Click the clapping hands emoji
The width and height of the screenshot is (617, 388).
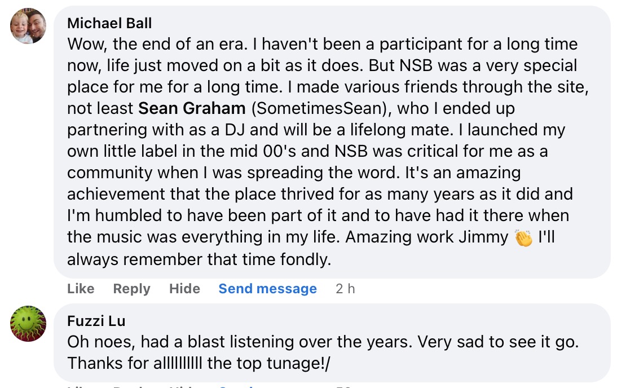pos(523,237)
